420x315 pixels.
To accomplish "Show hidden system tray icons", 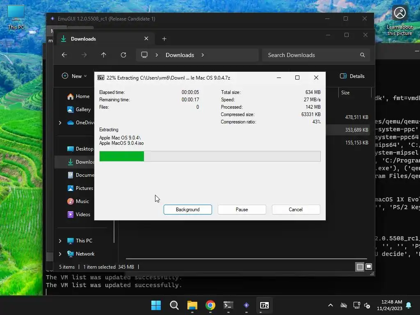I will click(331, 305).
